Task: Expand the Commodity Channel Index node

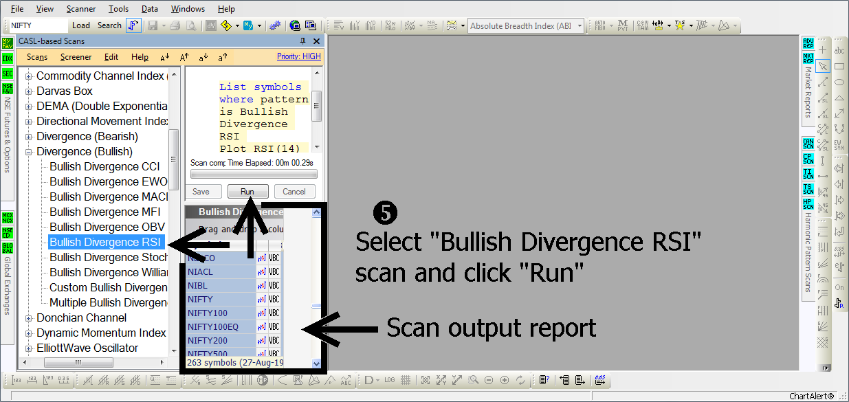Action: (29, 76)
